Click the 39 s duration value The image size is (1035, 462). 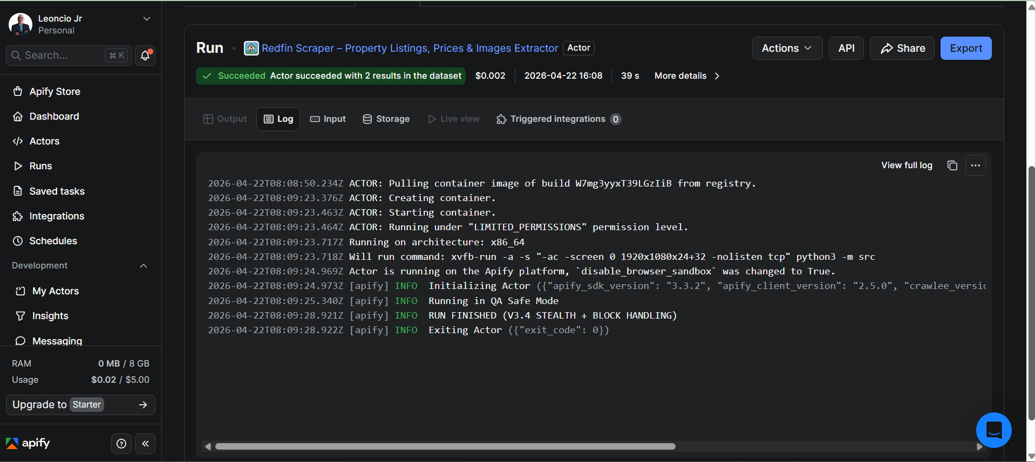(x=630, y=76)
